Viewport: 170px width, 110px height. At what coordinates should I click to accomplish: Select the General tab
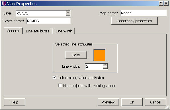(13, 31)
